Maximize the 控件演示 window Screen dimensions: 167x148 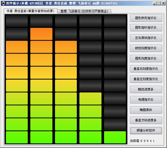tap(159, 3)
